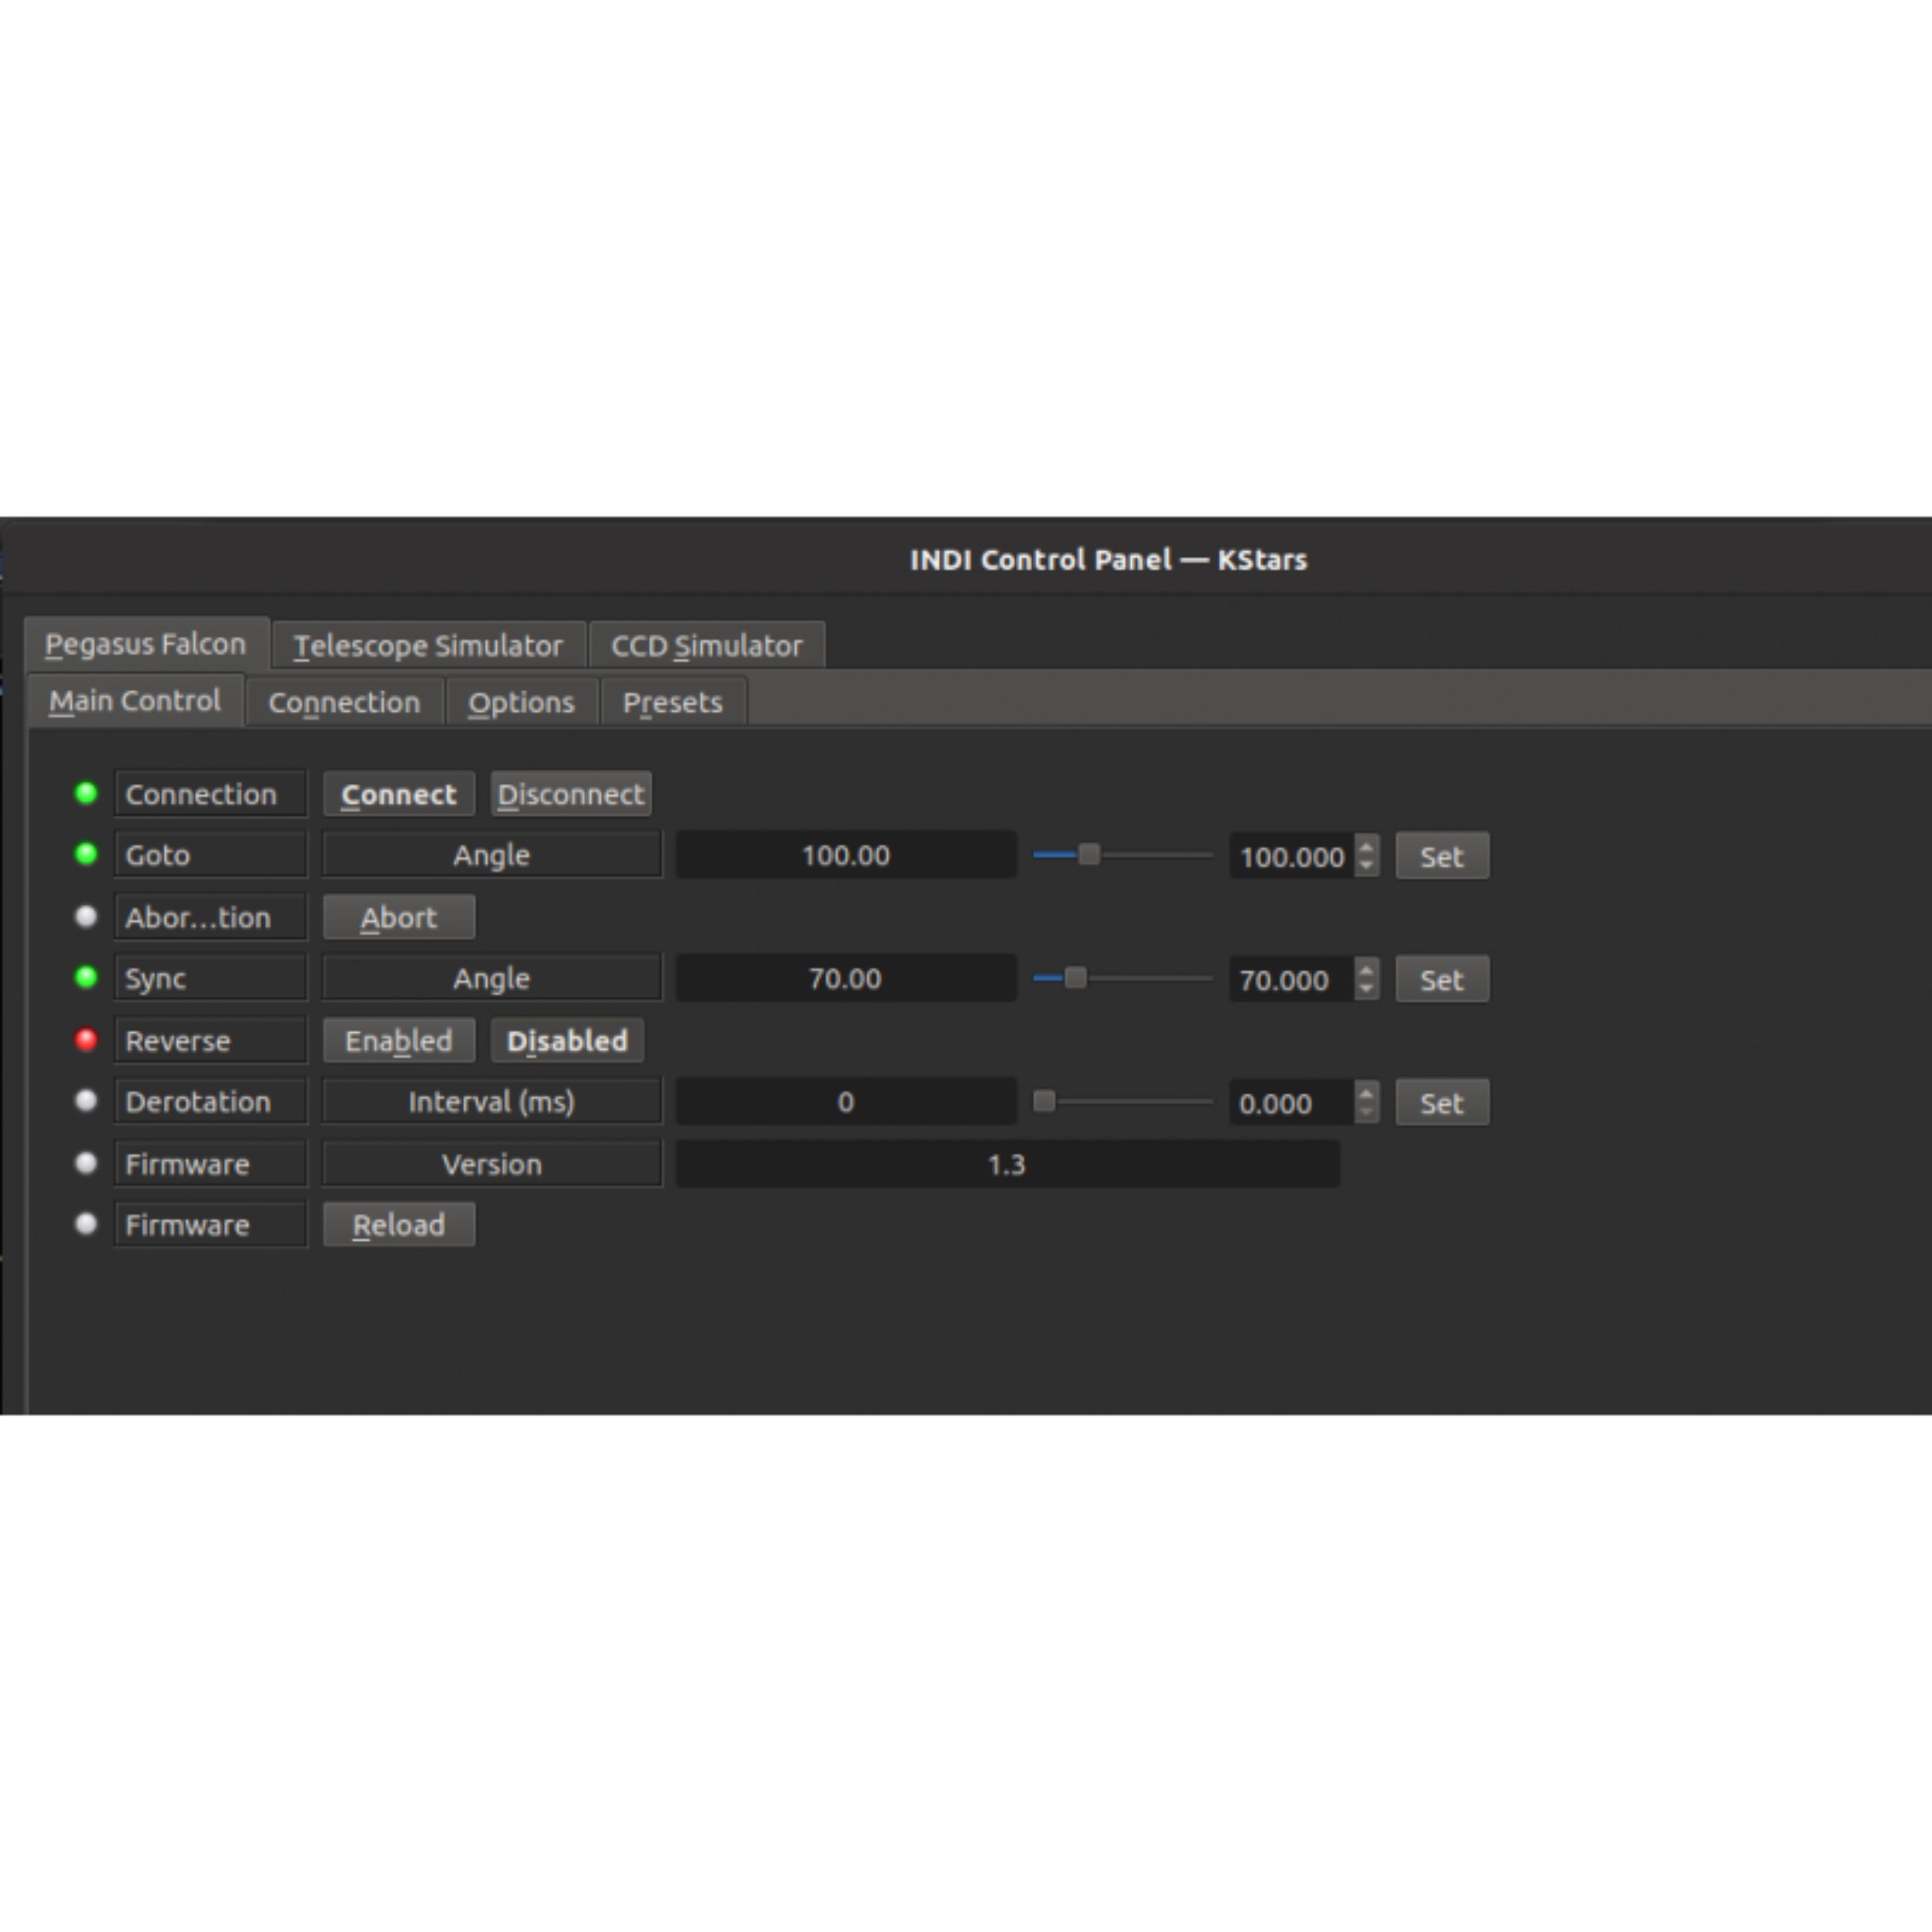The image size is (1932, 1932).
Task: Increase the Derotation interval with the up arrow
Action: click(x=1367, y=1092)
